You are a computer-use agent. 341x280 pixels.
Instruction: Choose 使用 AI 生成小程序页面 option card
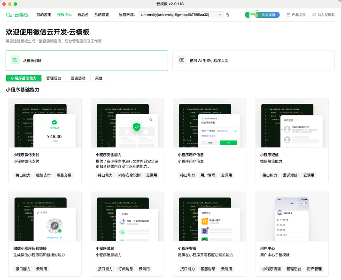click(x=254, y=61)
